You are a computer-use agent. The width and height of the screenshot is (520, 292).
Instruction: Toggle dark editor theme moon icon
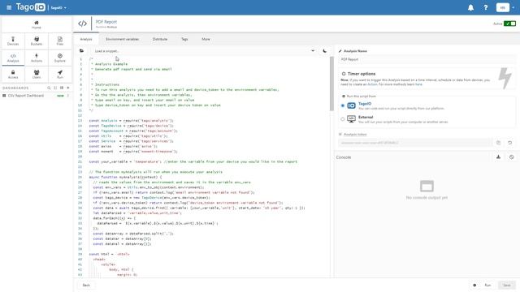(325, 50)
